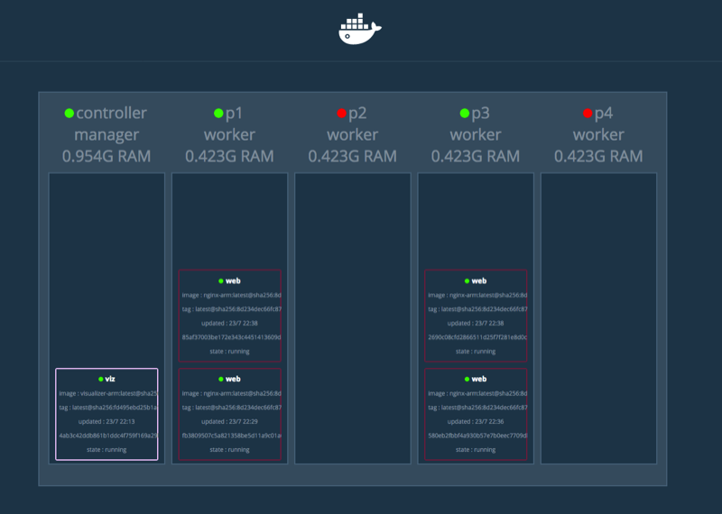Click container ID starting with 85af37003be
The width and height of the screenshot is (722, 514).
click(231, 337)
